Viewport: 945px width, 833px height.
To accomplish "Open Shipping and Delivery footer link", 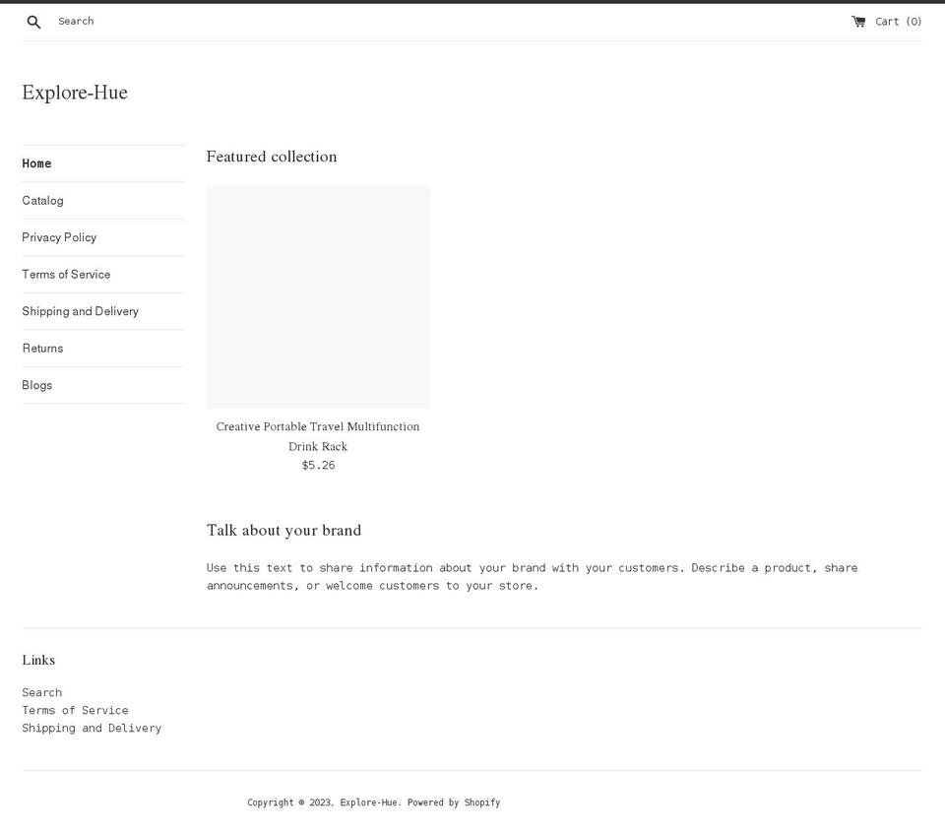I will pos(92,728).
